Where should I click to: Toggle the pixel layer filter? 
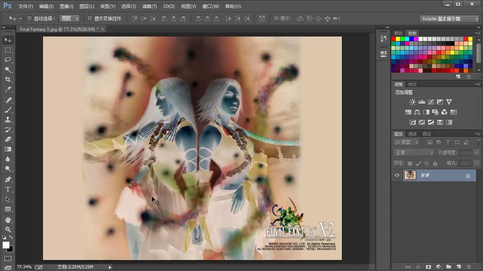pos(430,142)
